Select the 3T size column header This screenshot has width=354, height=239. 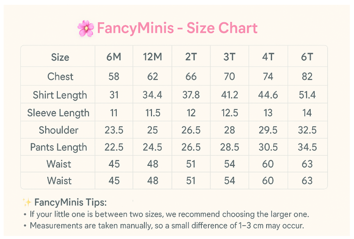pos(229,57)
